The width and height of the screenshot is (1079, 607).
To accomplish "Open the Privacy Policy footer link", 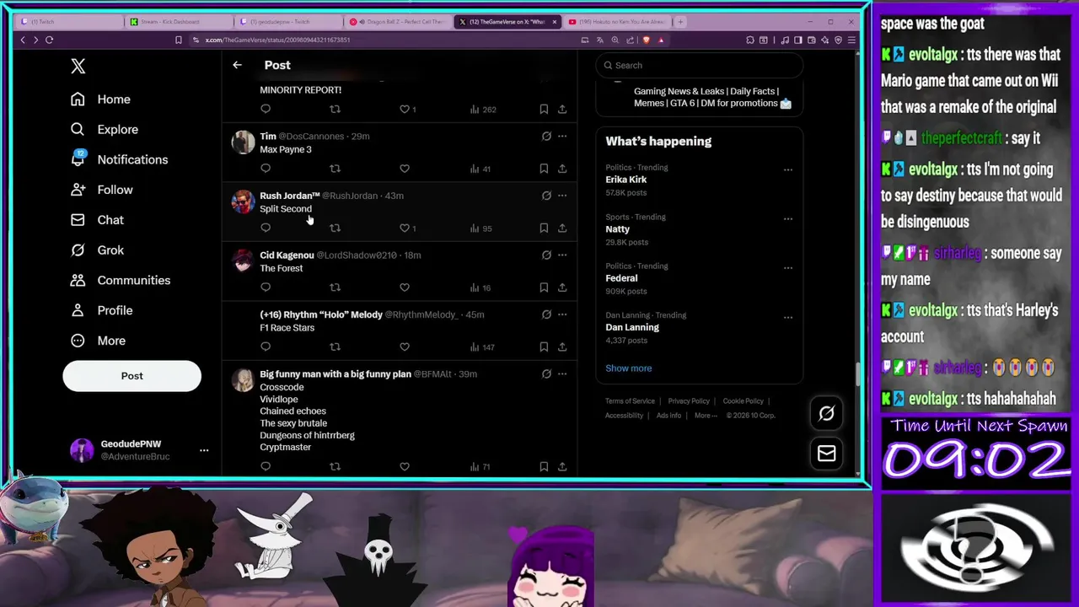I will [689, 401].
